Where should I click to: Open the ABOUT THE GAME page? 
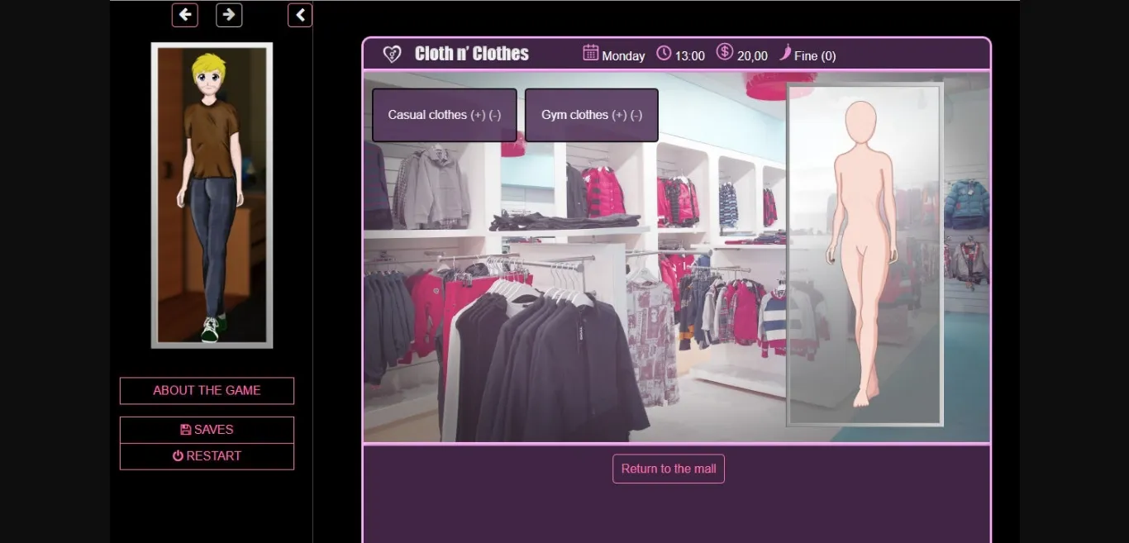[x=207, y=390]
